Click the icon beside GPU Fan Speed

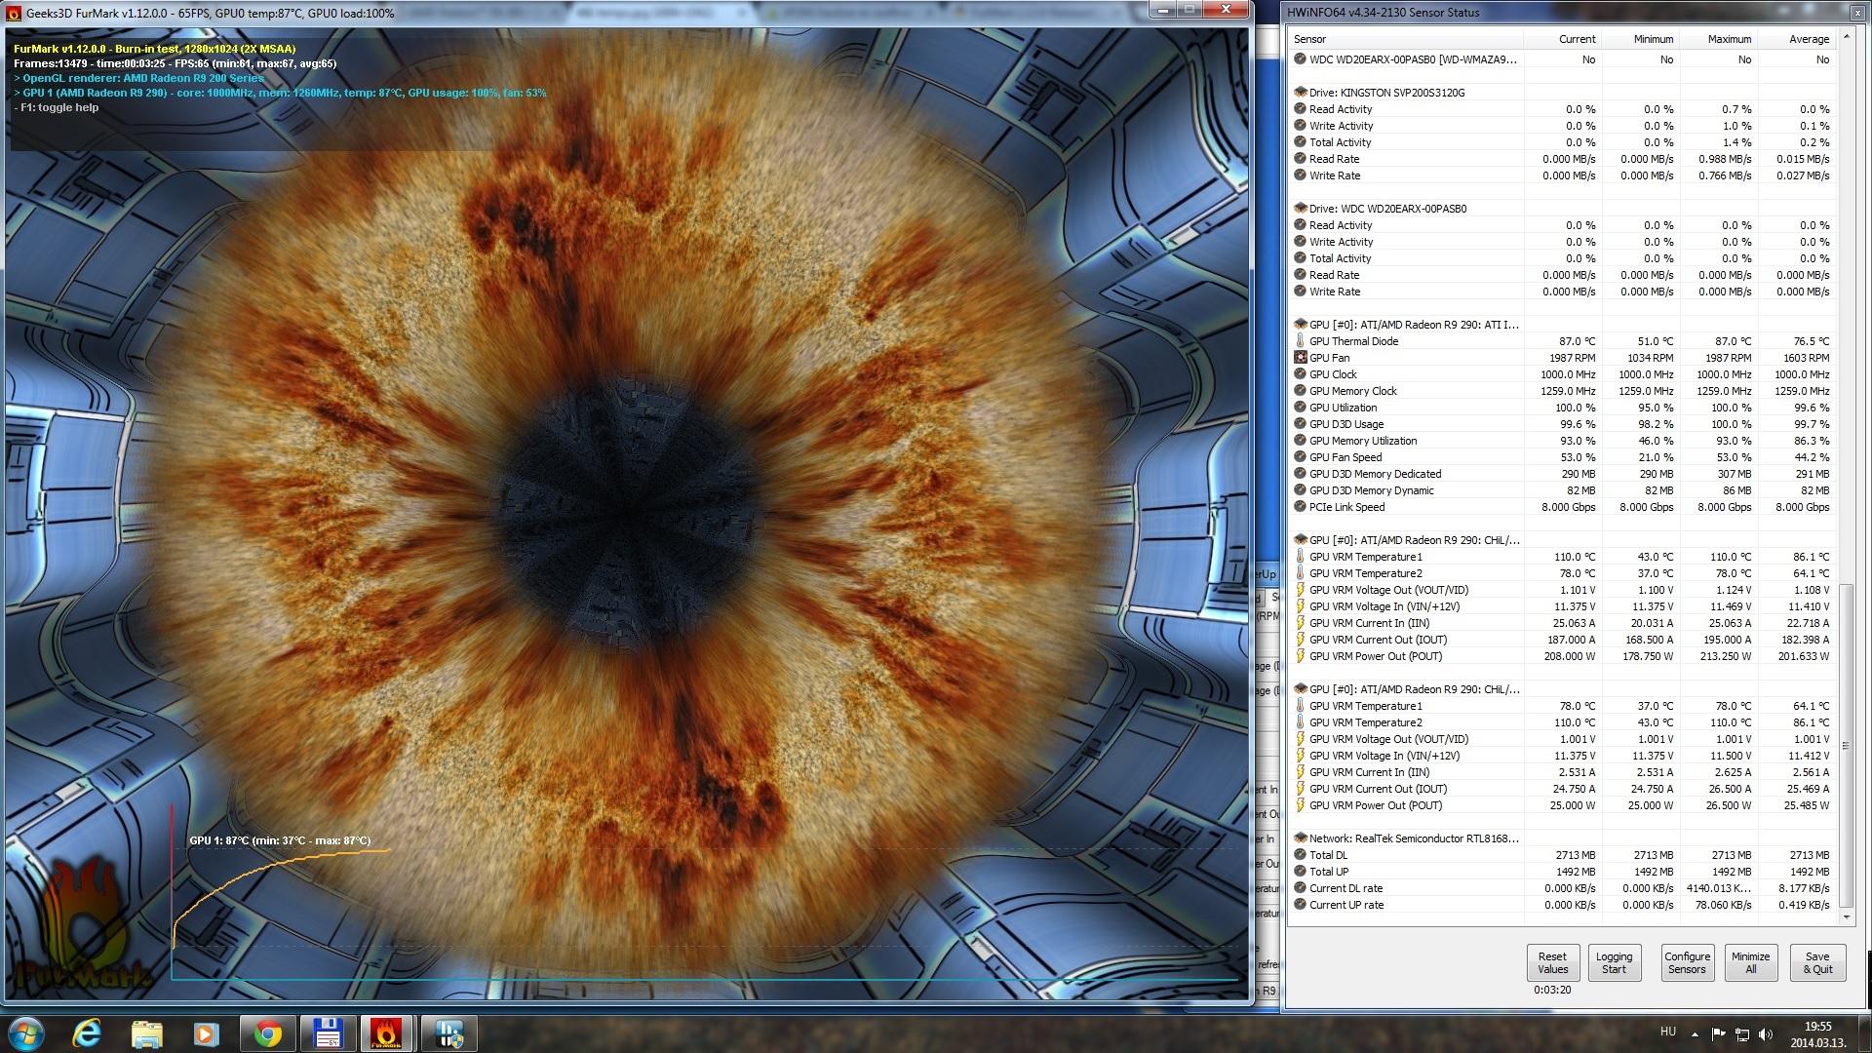click(1300, 457)
